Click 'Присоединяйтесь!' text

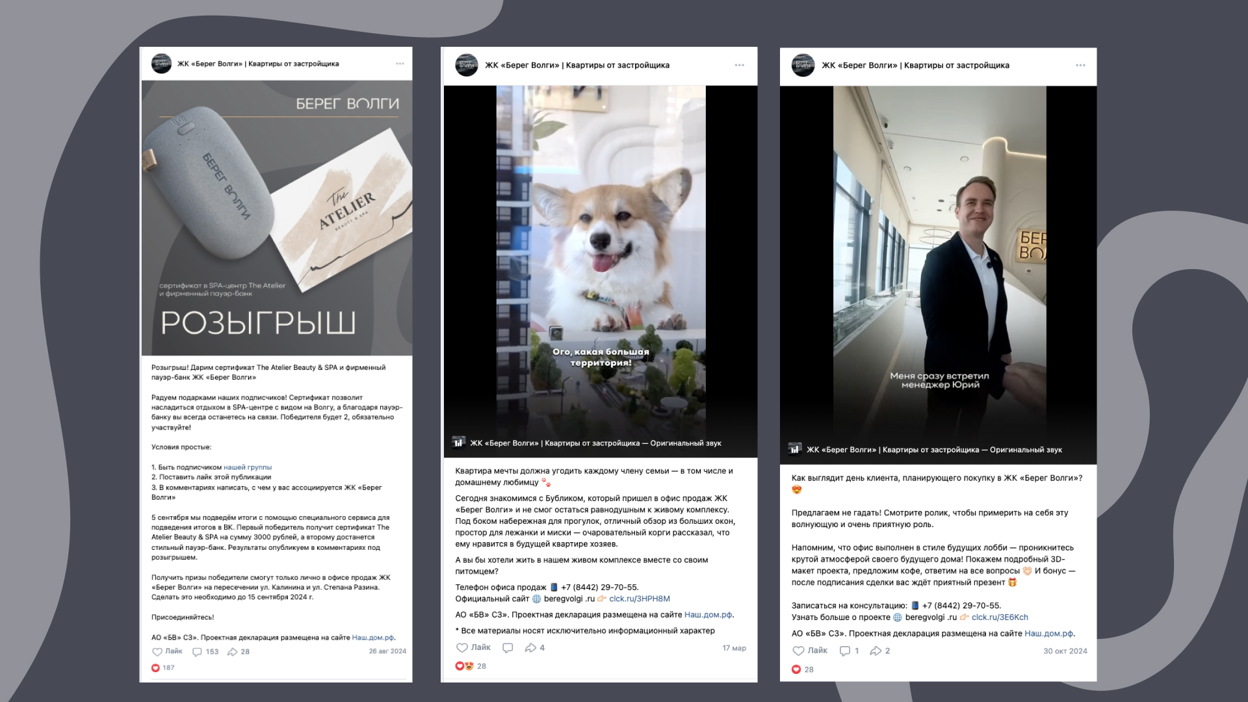coord(183,617)
